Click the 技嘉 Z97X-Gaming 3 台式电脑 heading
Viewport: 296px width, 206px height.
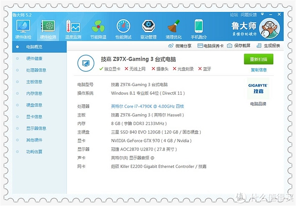pos(138,59)
